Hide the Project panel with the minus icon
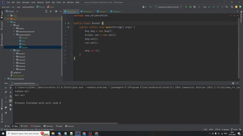The height and width of the screenshot is (136, 243). pos(60,11)
